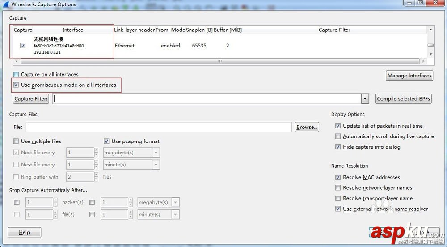Click the Capture Filter button

click(x=31, y=99)
